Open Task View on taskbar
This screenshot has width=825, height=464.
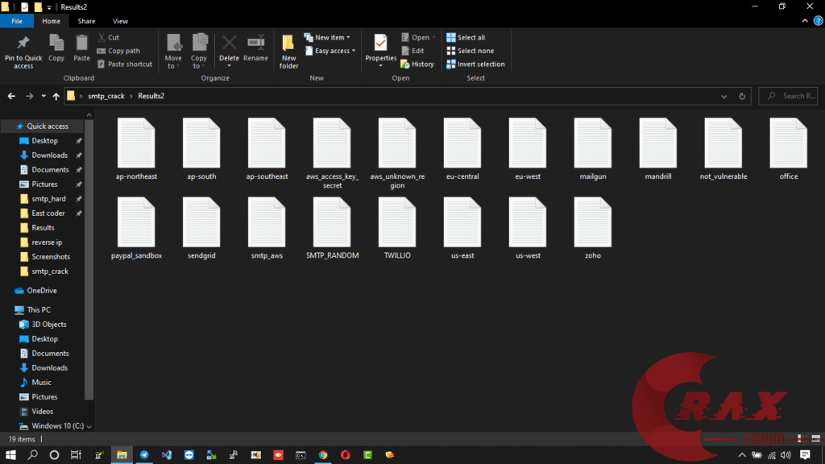[x=76, y=454]
